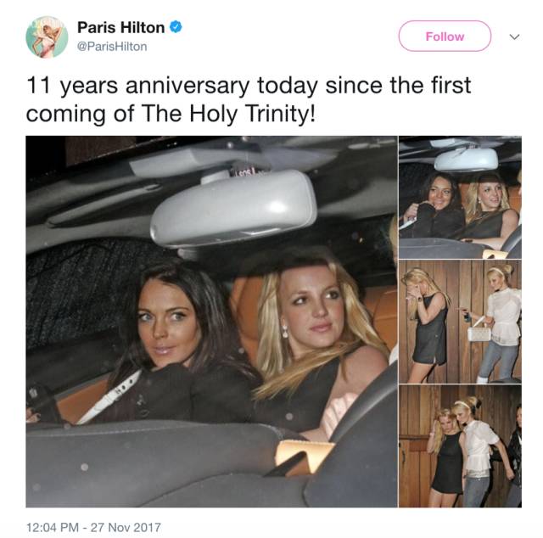Click the @ParisHilton handle
The width and height of the screenshot is (543, 538).
[112, 47]
